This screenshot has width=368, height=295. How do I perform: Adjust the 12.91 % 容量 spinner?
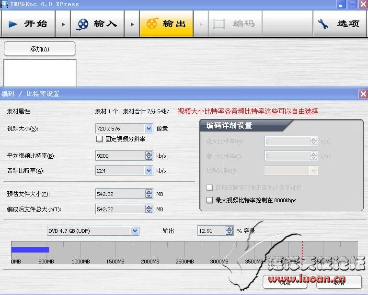[230, 231]
